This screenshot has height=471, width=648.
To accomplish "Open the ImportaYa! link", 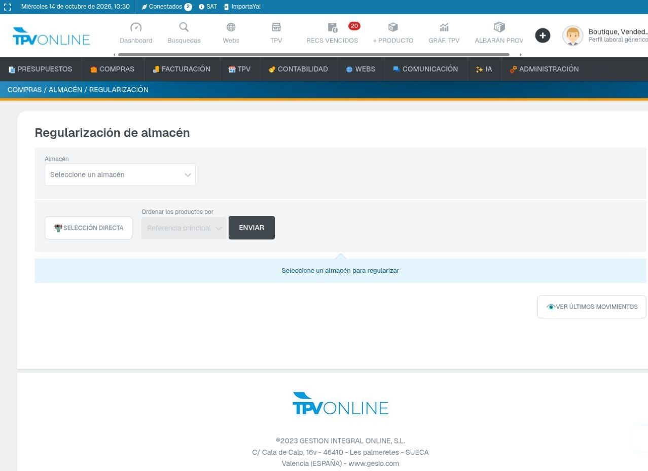I will coord(242,7).
